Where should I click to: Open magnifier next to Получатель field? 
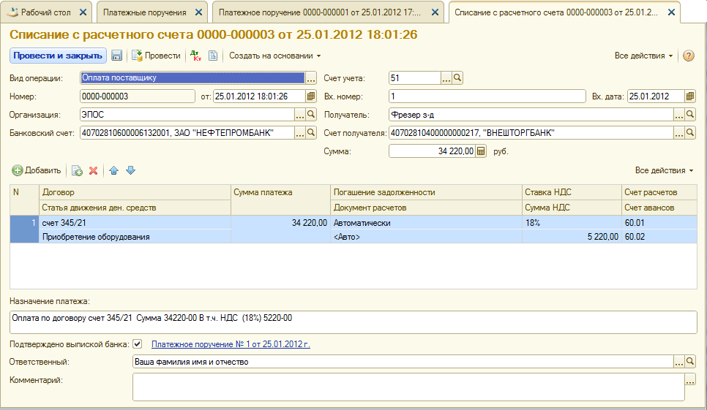point(690,115)
